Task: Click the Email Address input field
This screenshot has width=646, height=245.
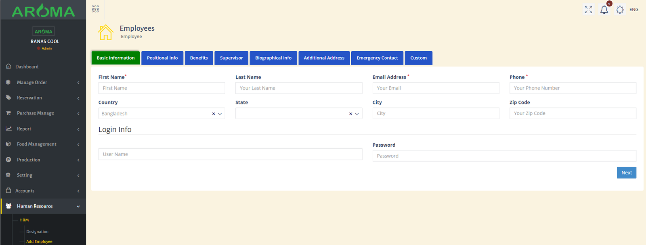Action: [x=436, y=88]
